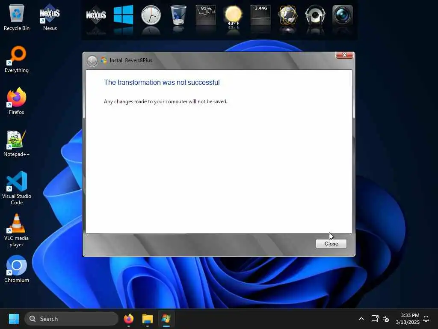Launch Notepad++ from the desktop
The image size is (438, 329).
click(17, 143)
